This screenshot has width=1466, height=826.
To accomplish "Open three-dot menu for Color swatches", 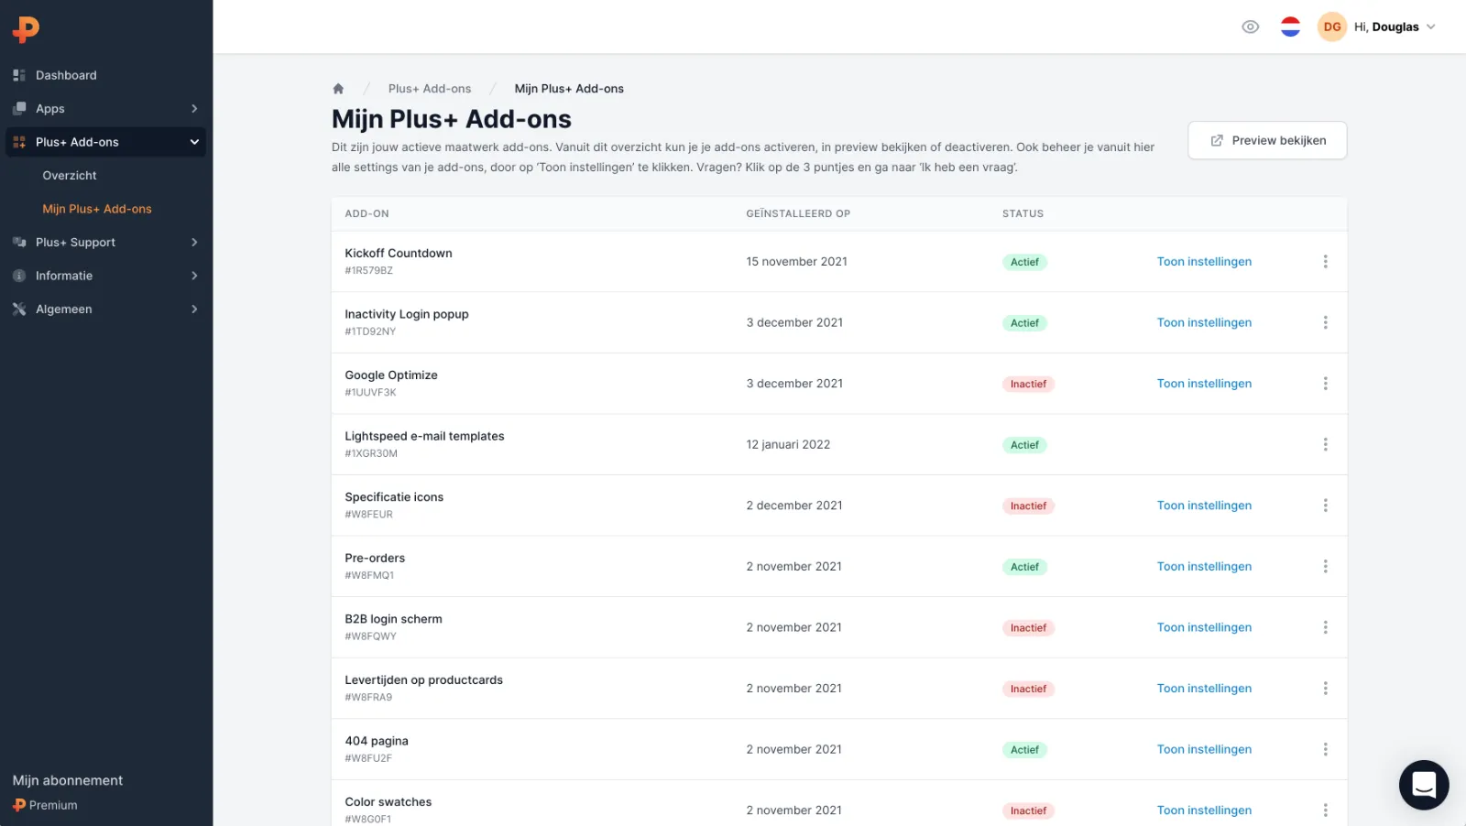I will pyautogui.click(x=1325, y=810).
